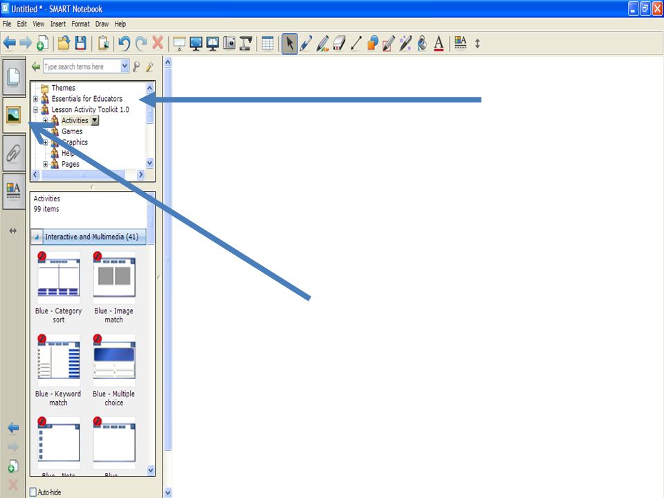
Task: Open a file with the folder icon
Action: (64, 43)
